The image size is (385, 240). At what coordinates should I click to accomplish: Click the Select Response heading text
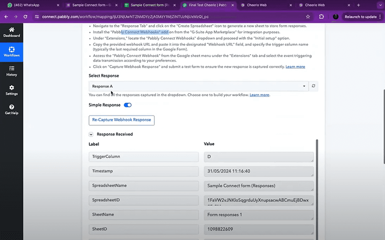click(104, 76)
